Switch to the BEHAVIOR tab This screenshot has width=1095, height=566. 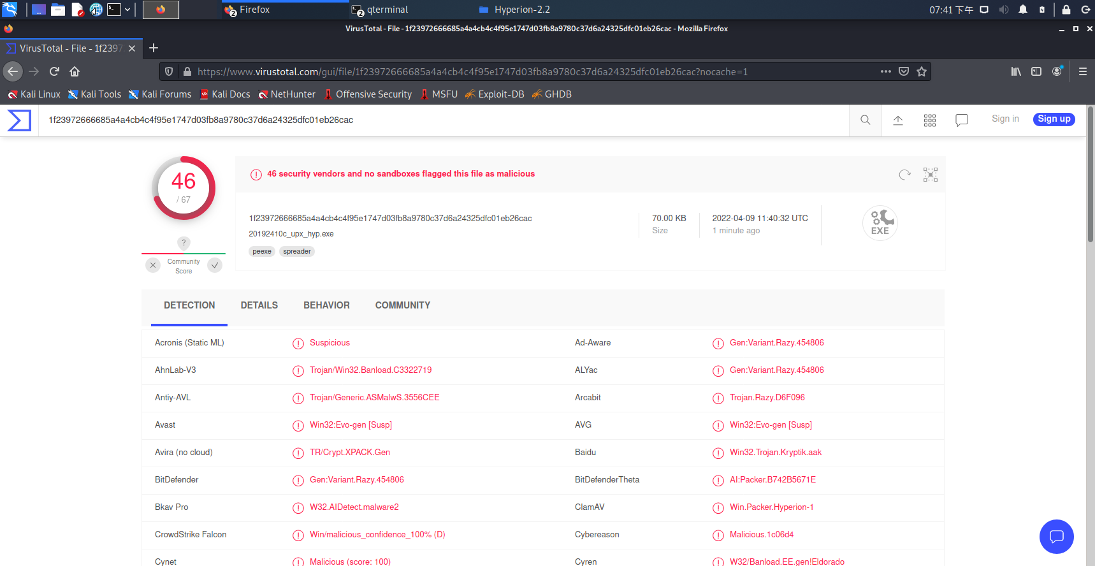326,305
